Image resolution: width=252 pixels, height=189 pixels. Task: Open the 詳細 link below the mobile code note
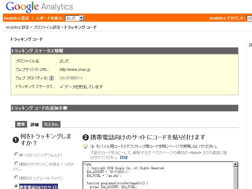pyautogui.click(x=123, y=157)
